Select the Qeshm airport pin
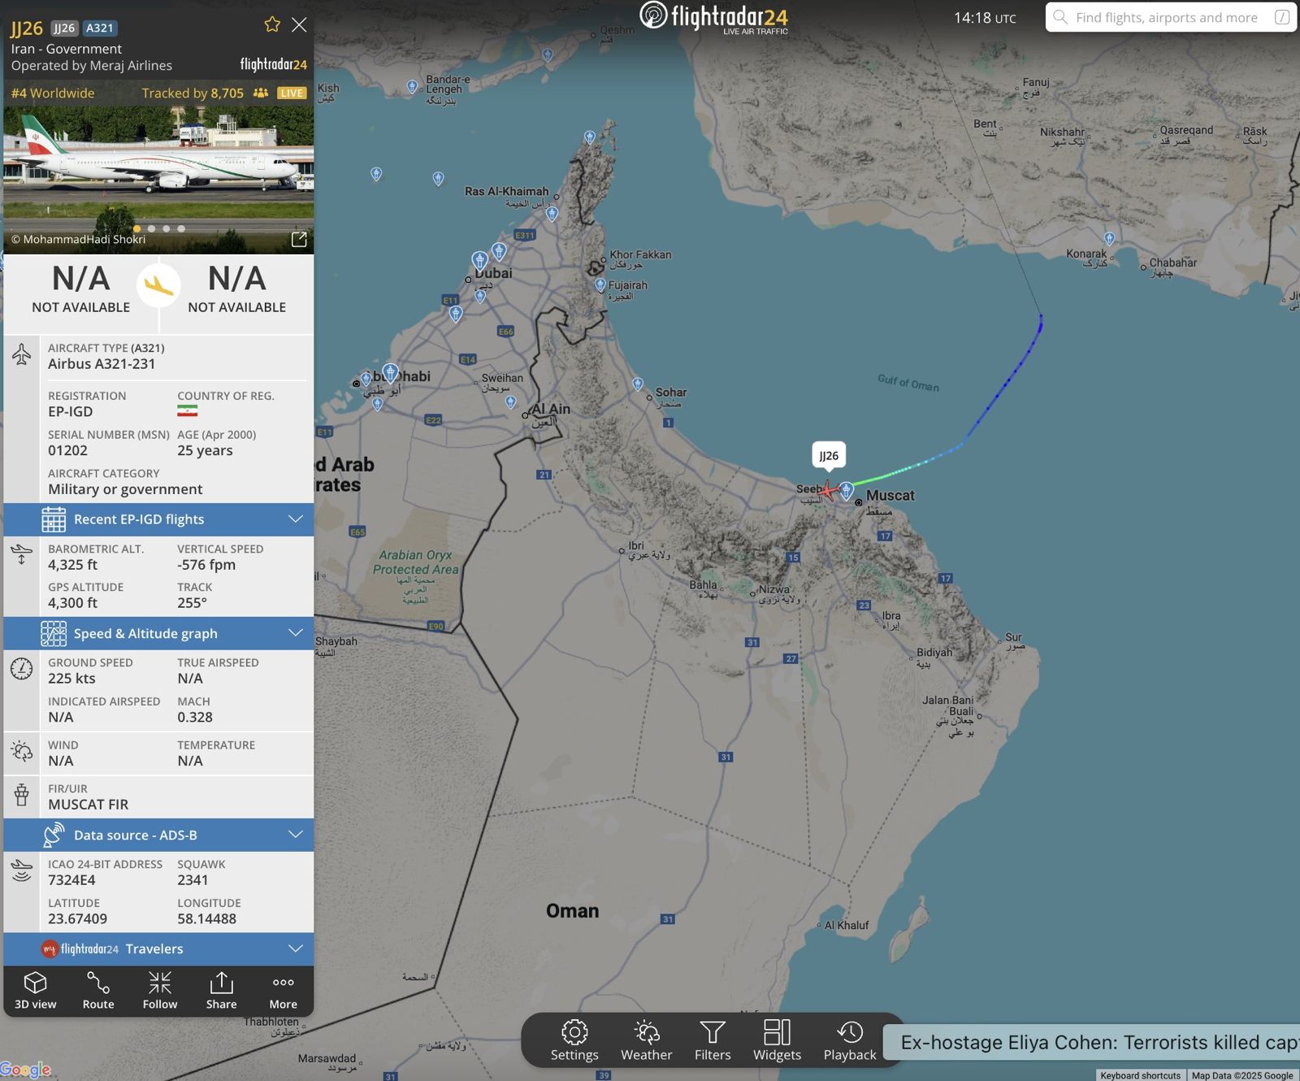The image size is (1300, 1081). (548, 55)
